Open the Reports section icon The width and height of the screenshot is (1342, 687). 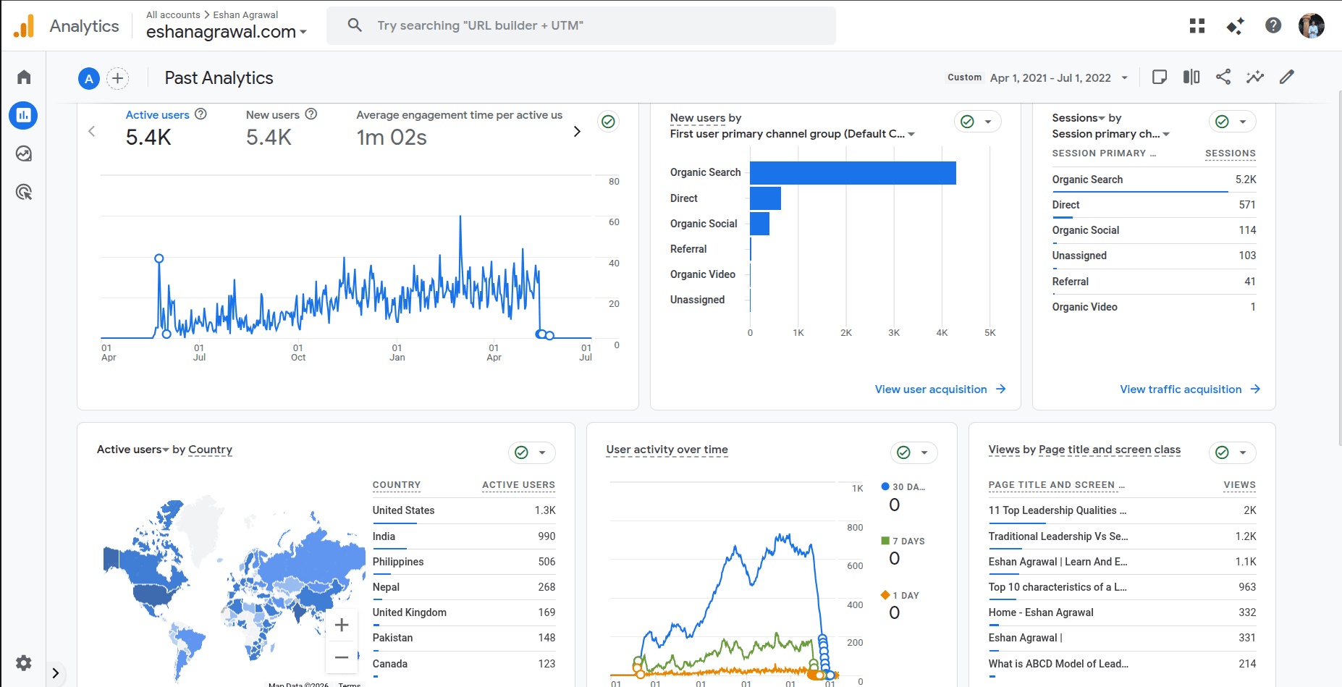pyautogui.click(x=24, y=115)
